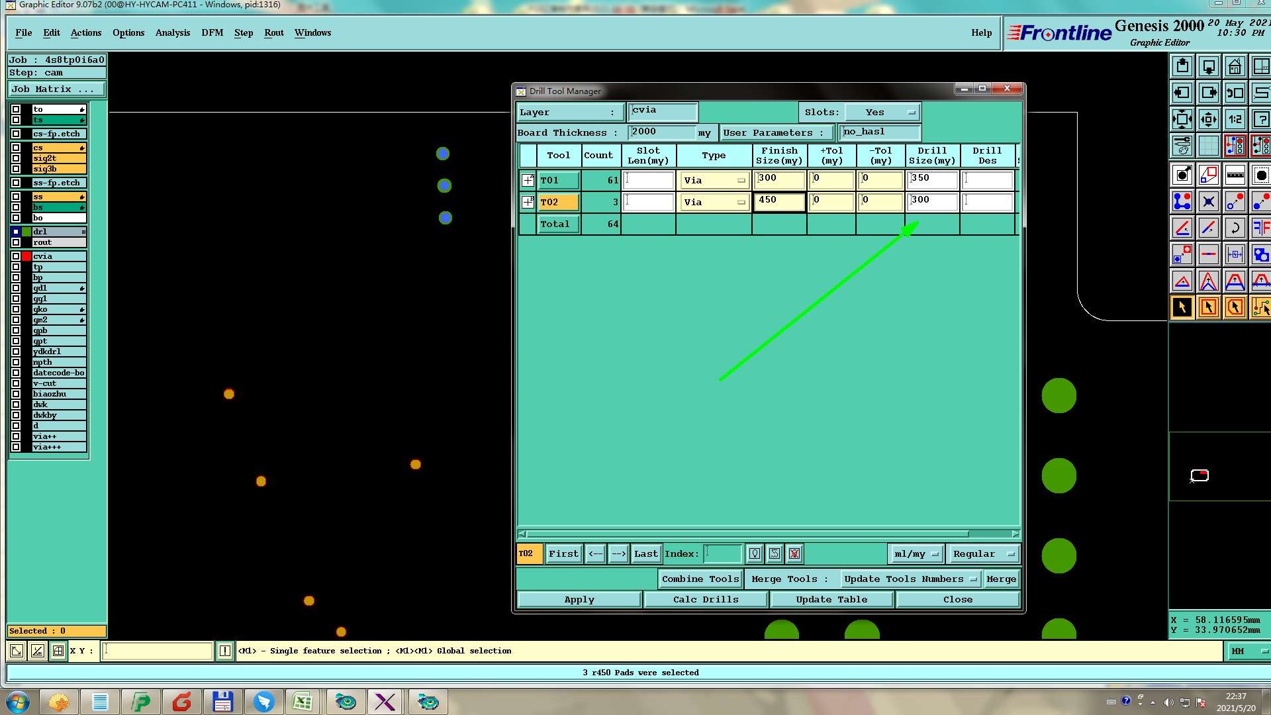Toggle the checkbox for the drl layer
This screenshot has width=1271, height=715.
(16, 232)
